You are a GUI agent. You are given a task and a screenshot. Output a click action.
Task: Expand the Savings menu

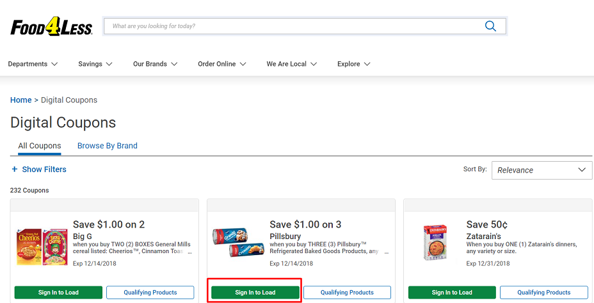[x=95, y=64]
